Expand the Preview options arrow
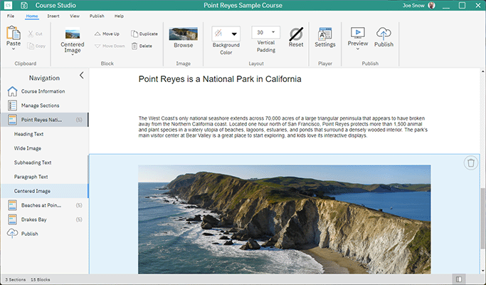This screenshot has width=486, height=285. point(358,49)
